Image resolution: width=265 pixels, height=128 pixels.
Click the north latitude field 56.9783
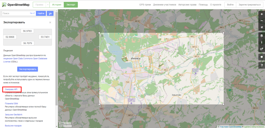[x=27, y=31]
